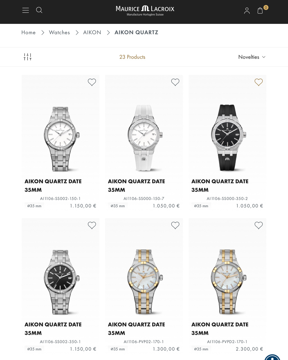288x360 pixels.
Task: Favorite the AI1106-PVPD2-170-1 watch
Action: click(x=259, y=225)
